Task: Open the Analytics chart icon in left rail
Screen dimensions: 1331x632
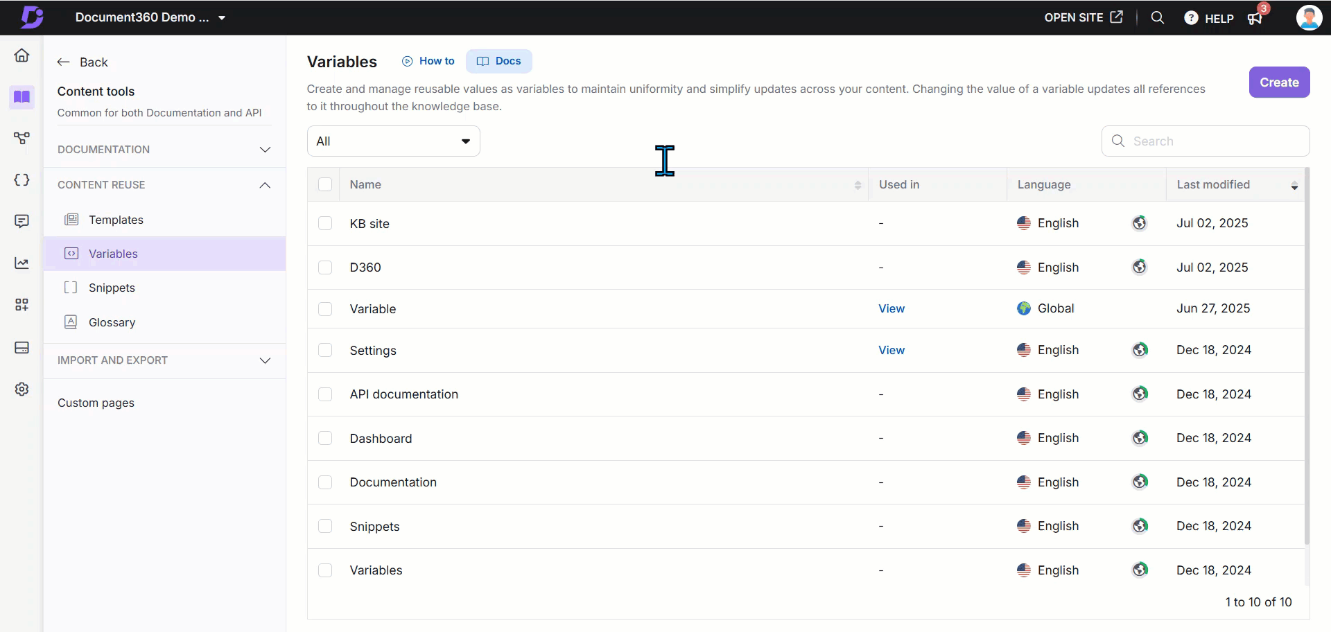Action: (x=21, y=263)
